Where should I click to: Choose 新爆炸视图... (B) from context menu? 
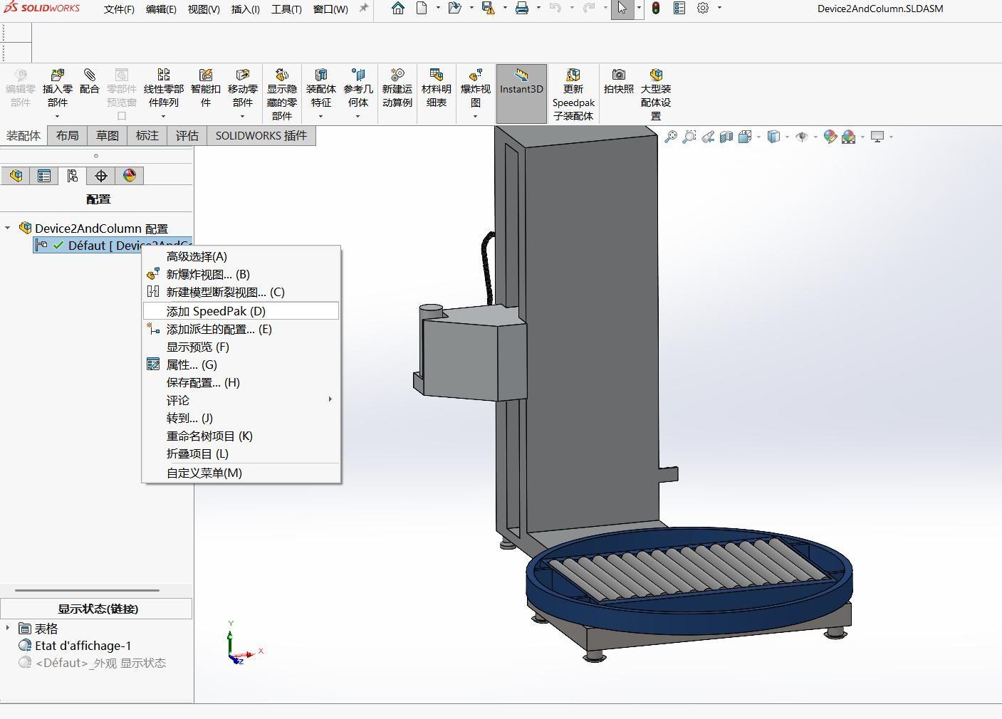tap(241, 274)
